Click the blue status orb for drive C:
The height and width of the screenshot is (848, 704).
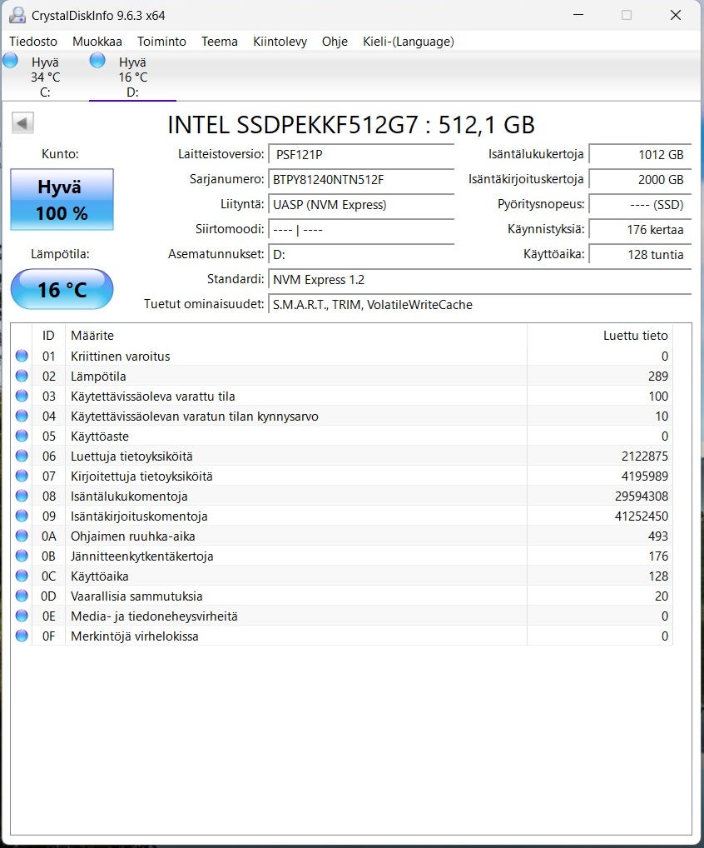(10, 60)
